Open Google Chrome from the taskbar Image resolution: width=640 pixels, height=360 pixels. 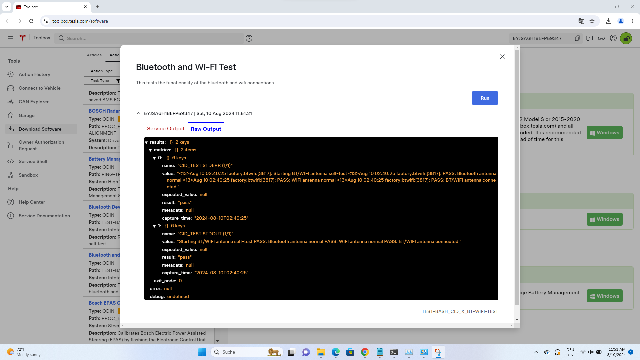tap(365, 352)
